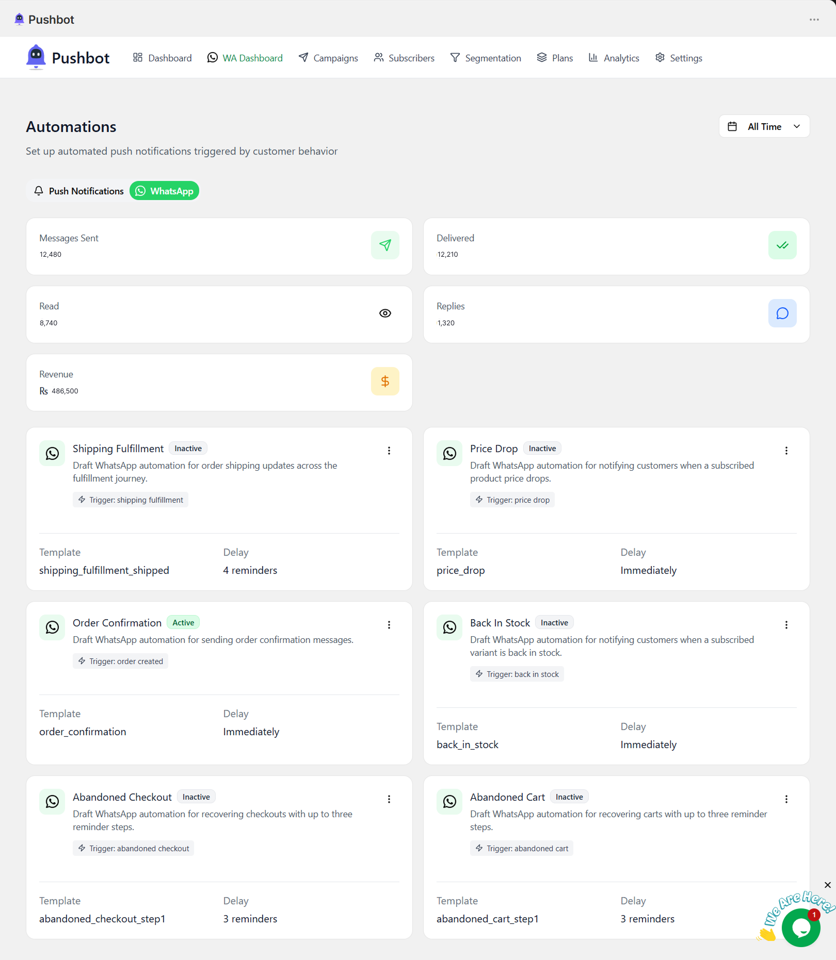
Task: Click Back In Stock Inactive badge
Action: click(554, 623)
